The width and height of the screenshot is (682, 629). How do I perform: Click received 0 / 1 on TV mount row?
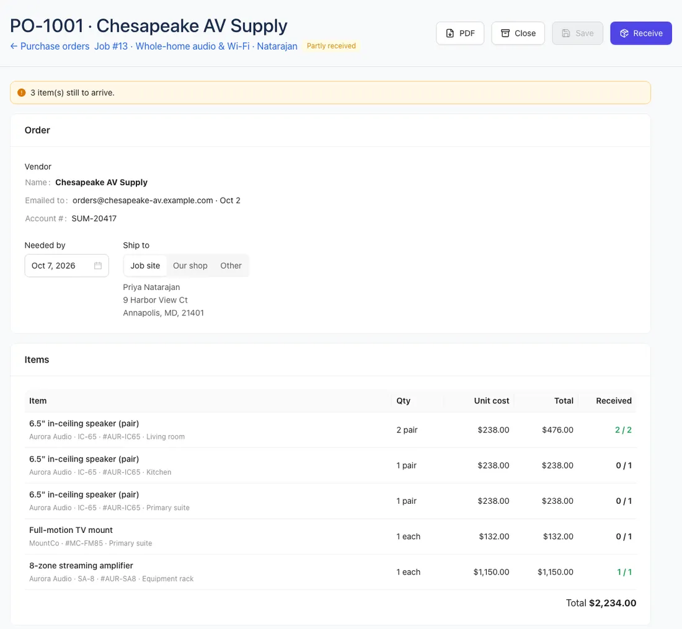pyautogui.click(x=624, y=537)
